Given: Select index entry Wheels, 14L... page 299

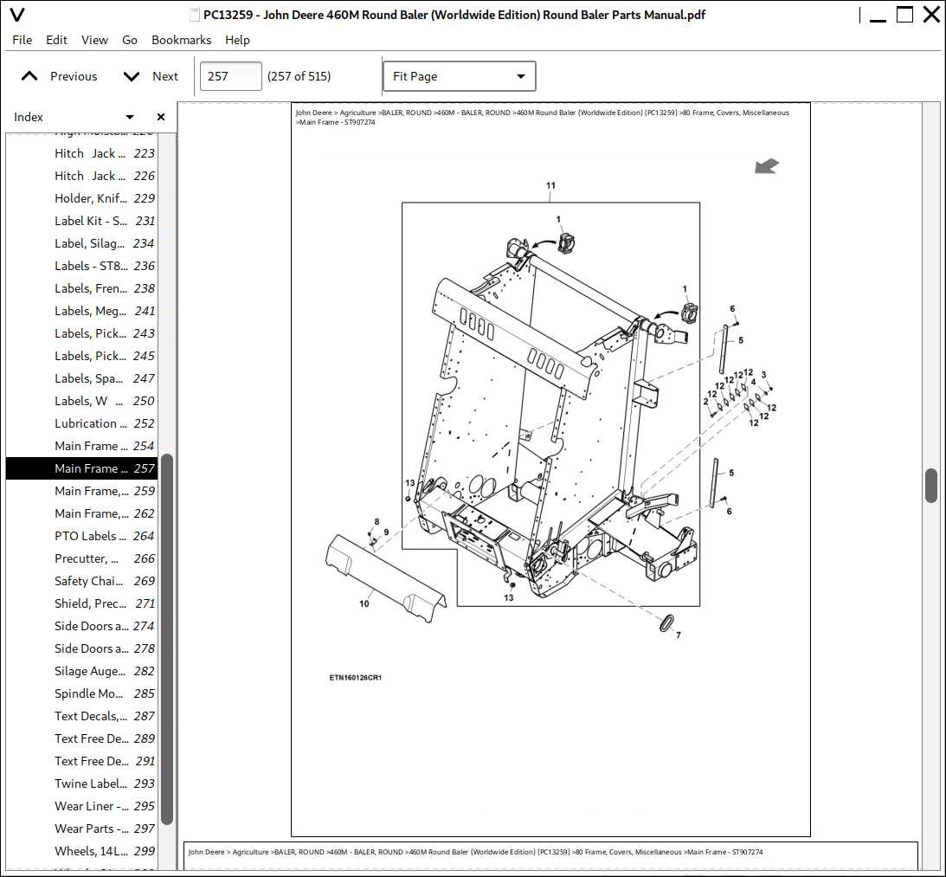Looking at the screenshot, I should coord(81,852).
